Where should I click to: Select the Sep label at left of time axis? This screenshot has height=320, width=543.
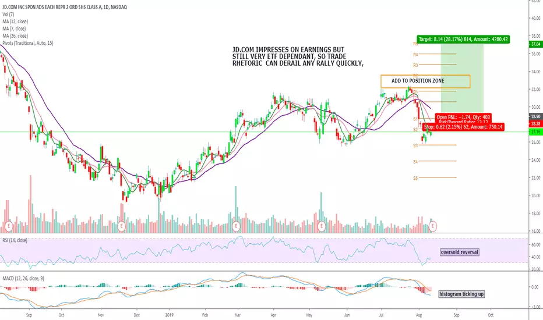pyautogui.click(x=29, y=315)
